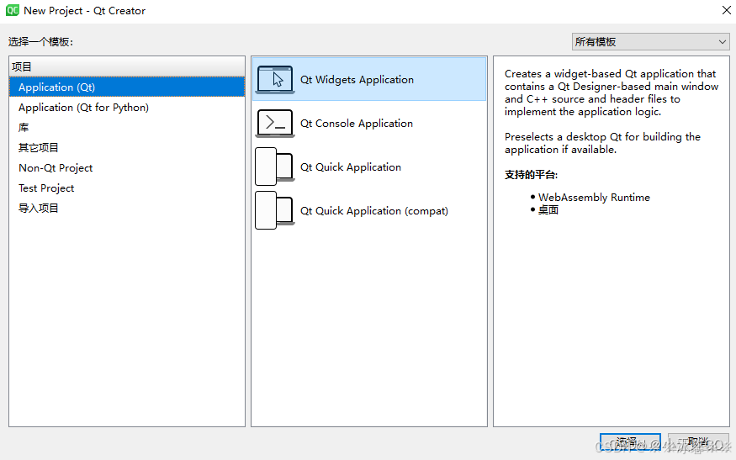The image size is (736, 460).
Task: Select the 库 category
Action: click(x=127, y=127)
